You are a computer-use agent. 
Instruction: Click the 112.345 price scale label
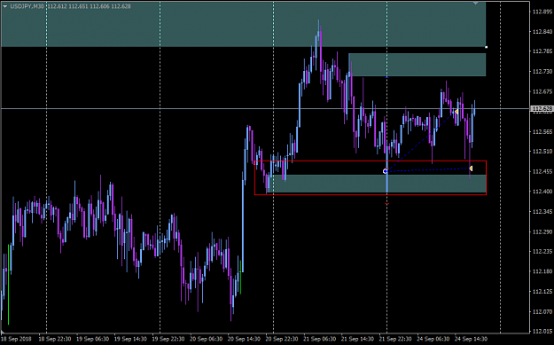point(542,211)
